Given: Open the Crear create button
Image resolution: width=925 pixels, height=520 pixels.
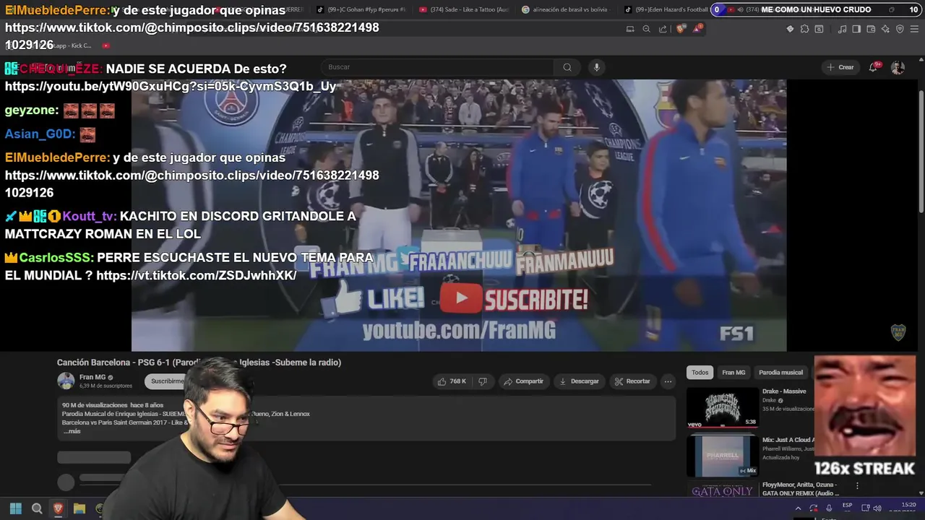Looking at the screenshot, I should tap(840, 67).
